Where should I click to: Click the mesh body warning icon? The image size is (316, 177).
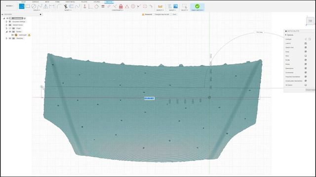pos(29,35)
